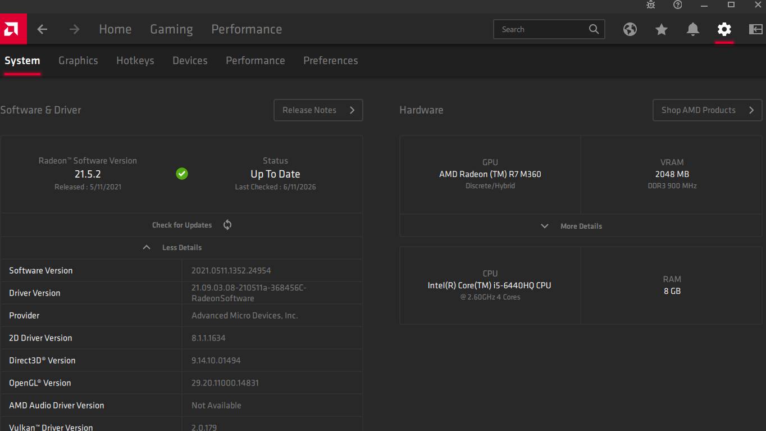Select Discrete/Hybrid GPU type text
766x431 pixels.
click(x=490, y=186)
